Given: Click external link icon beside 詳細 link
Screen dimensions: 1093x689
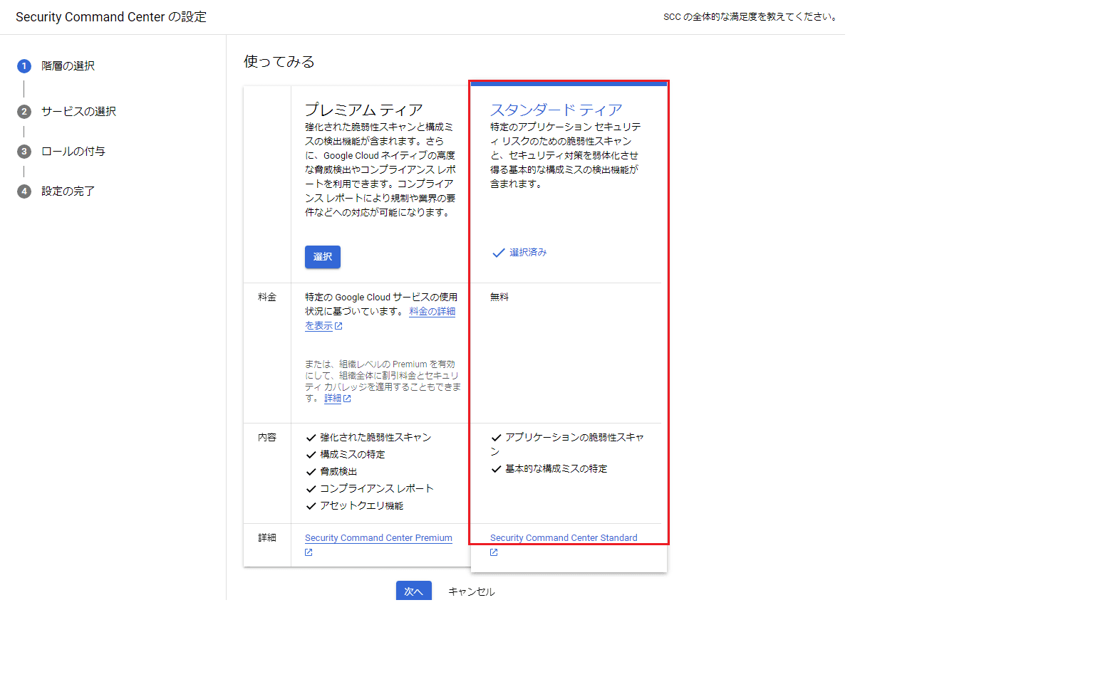Looking at the screenshot, I should pos(347,399).
